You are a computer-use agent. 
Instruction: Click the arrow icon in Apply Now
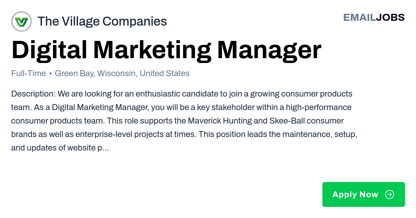click(390, 194)
